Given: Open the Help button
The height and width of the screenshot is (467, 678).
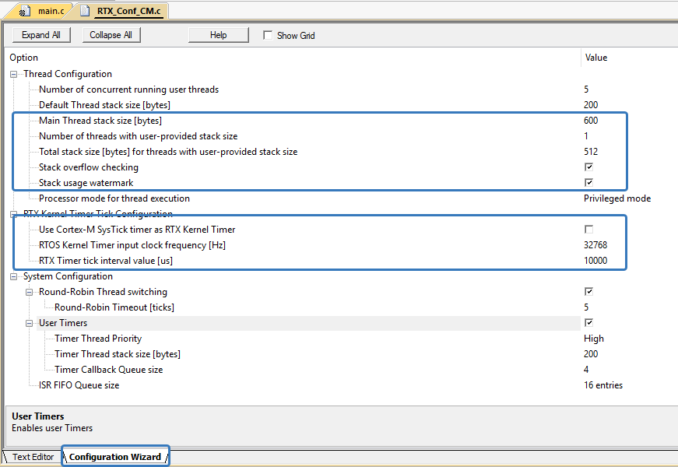Looking at the screenshot, I should [218, 35].
